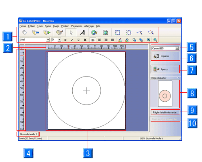The height and width of the screenshot is (162, 202).
Task: Toggle Bold text formatting
Action: (65, 40)
